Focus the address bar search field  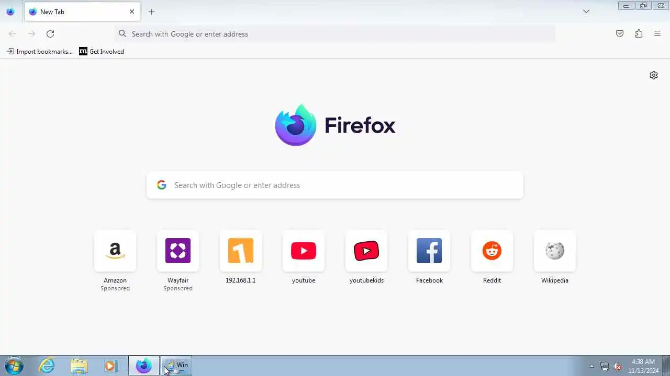click(x=335, y=34)
